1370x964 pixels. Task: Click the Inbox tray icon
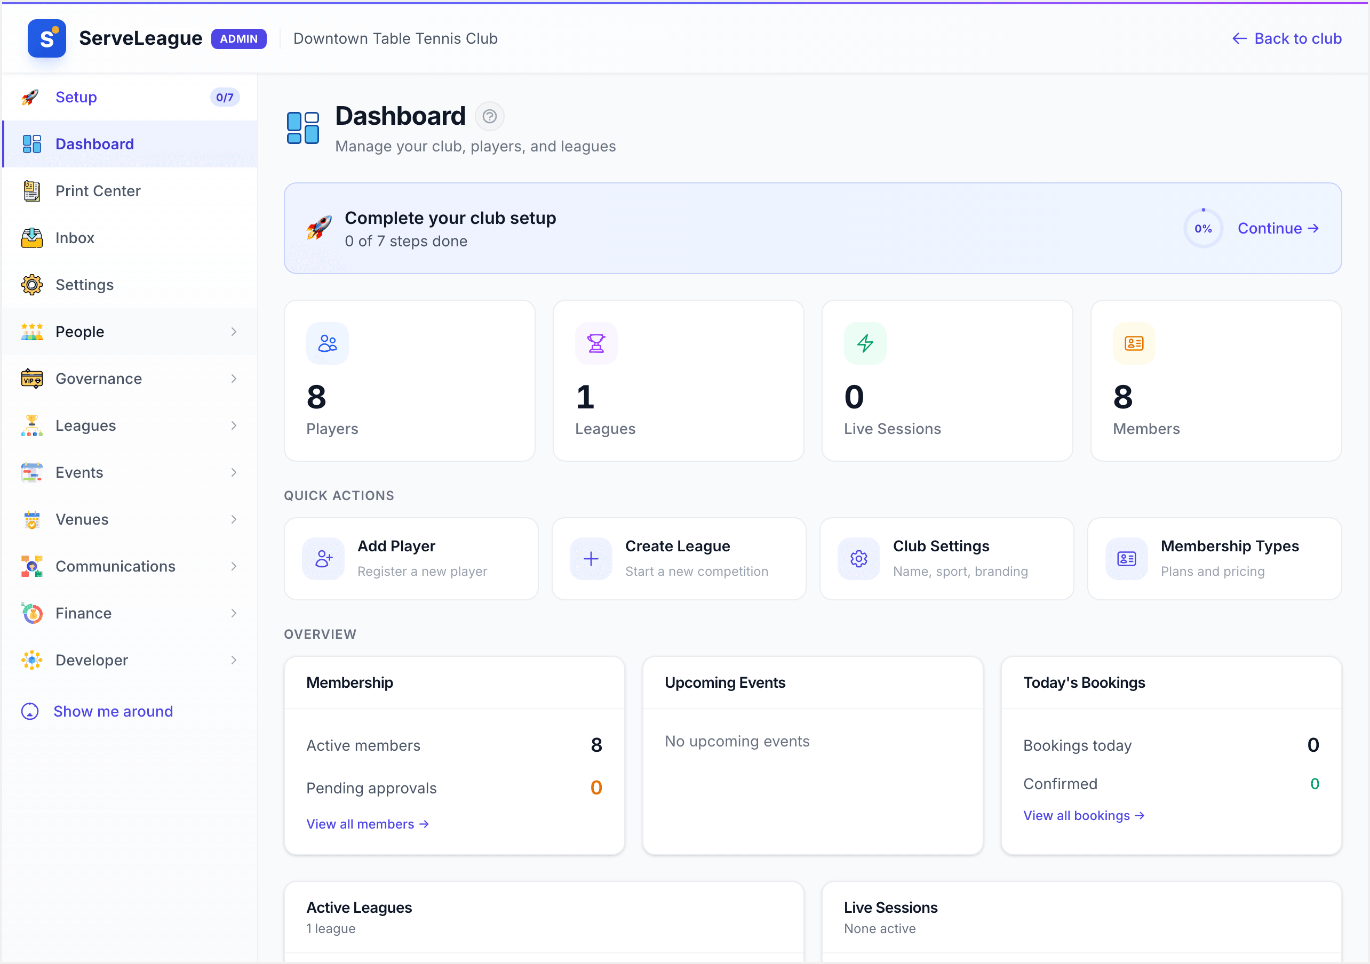(x=31, y=238)
